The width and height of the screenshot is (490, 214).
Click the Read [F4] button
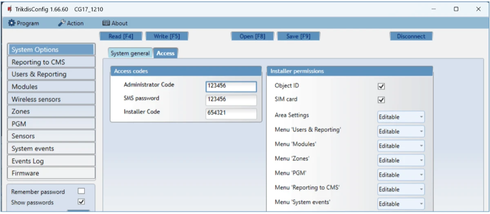(120, 36)
